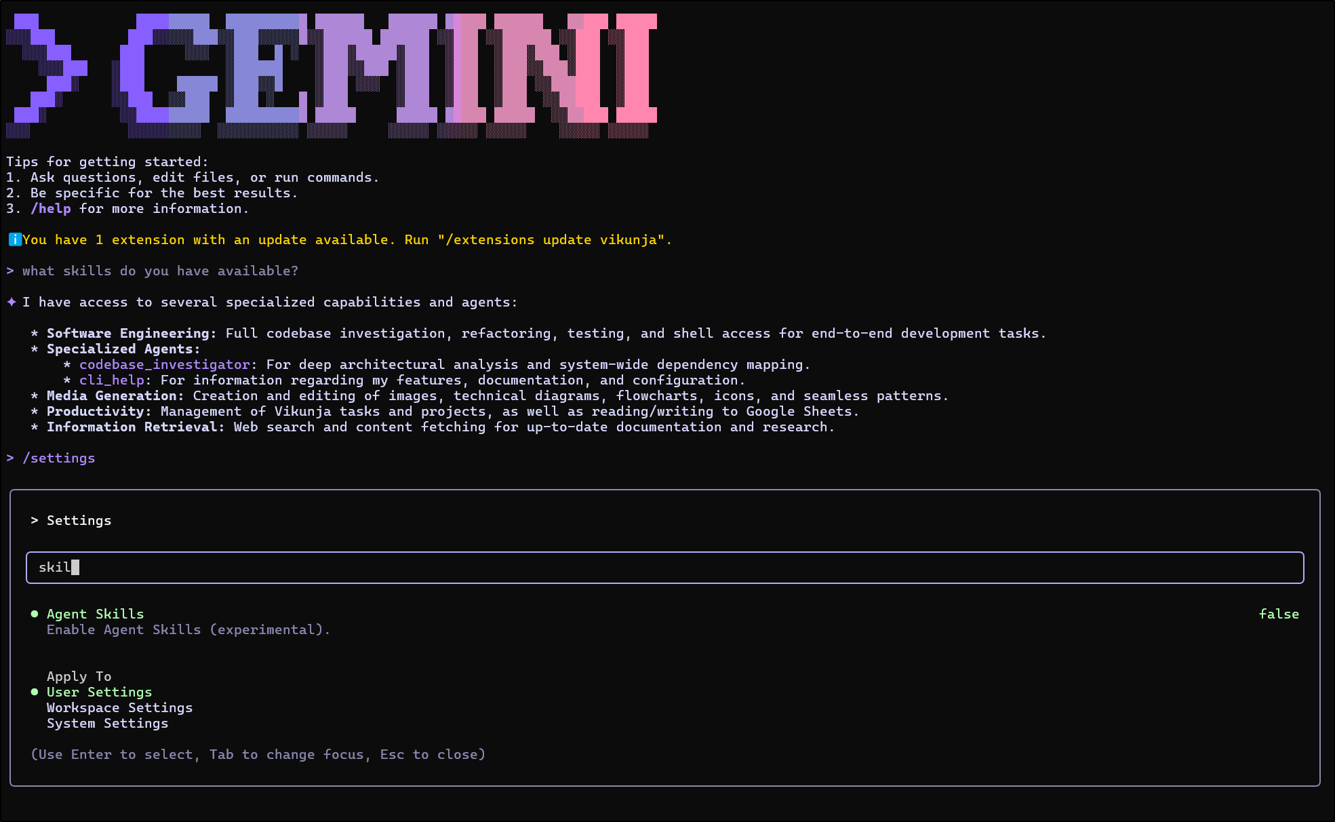The width and height of the screenshot is (1335, 822).
Task: Select System Settings scope option
Action: (107, 723)
